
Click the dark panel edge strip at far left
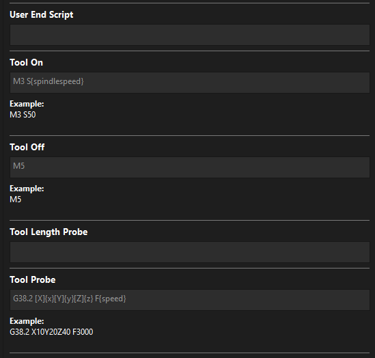click(x=1, y=179)
